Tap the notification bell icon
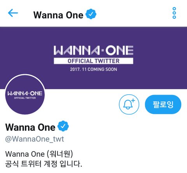 129,104
